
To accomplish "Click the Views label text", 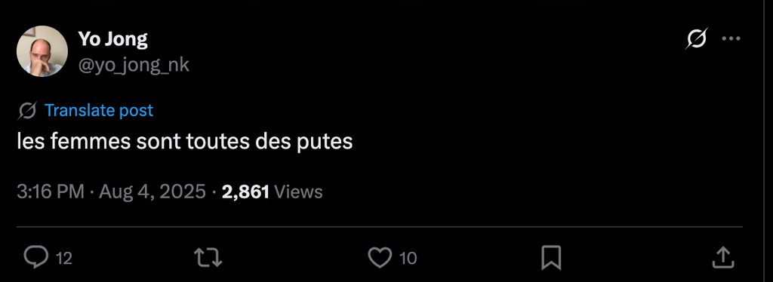I will point(297,192).
